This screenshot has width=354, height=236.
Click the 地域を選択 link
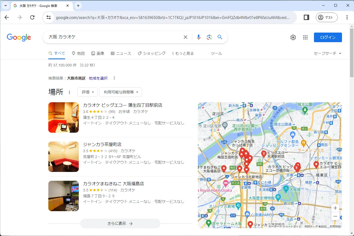pos(98,78)
